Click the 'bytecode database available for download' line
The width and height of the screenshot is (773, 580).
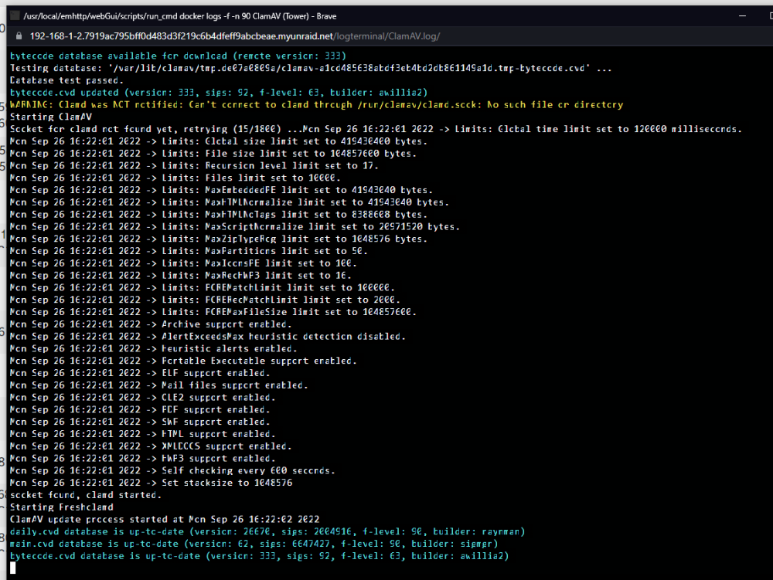[x=178, y=56]
